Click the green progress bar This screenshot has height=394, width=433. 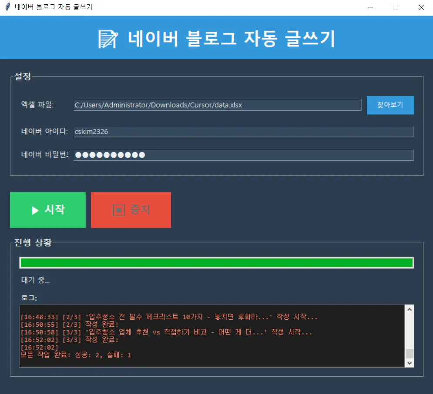click(x=217, y=263)
